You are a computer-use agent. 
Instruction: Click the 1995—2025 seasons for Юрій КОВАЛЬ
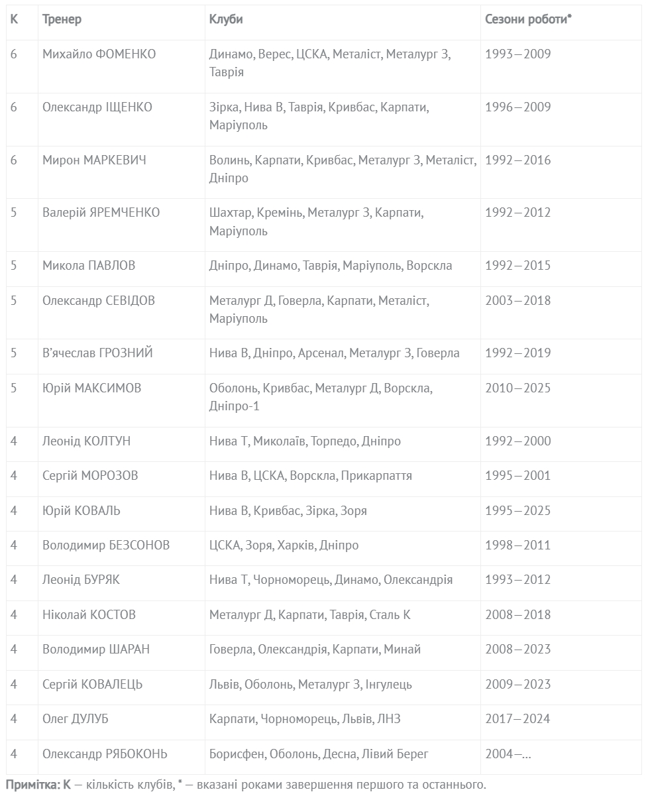click(x=518, y=510)
